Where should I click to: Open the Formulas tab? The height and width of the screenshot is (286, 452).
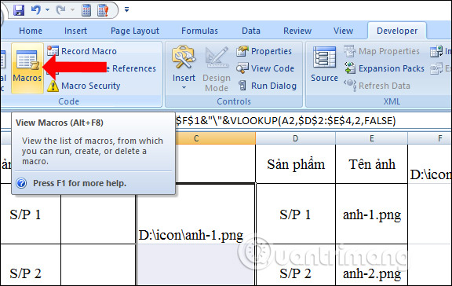coord(199,31)
